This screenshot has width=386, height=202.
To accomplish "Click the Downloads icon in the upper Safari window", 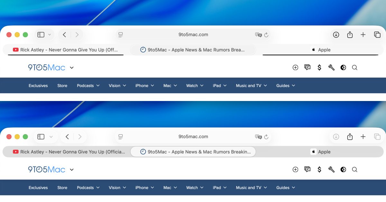I will point(336,35).
